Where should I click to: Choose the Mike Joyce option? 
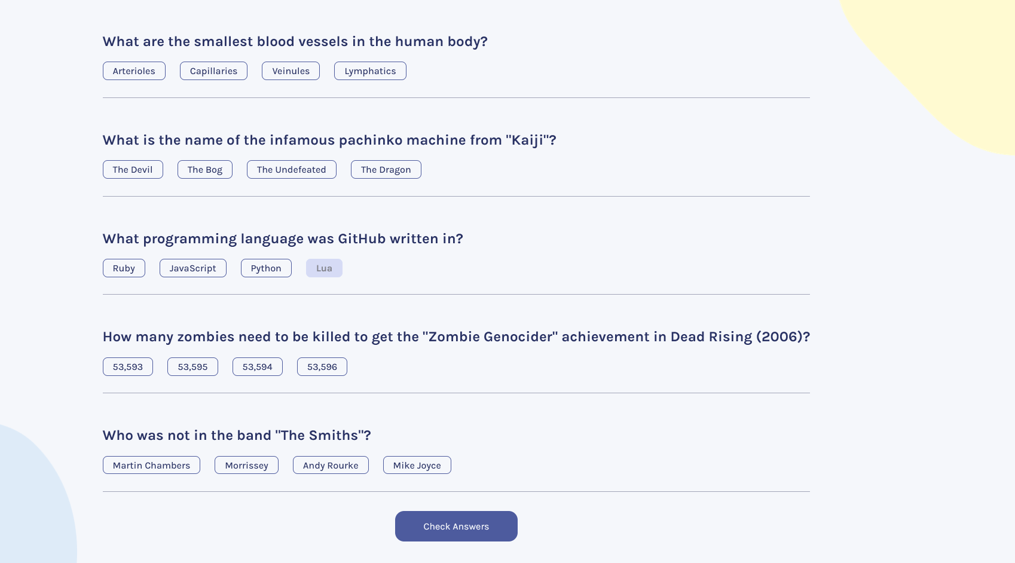point(417,466)
